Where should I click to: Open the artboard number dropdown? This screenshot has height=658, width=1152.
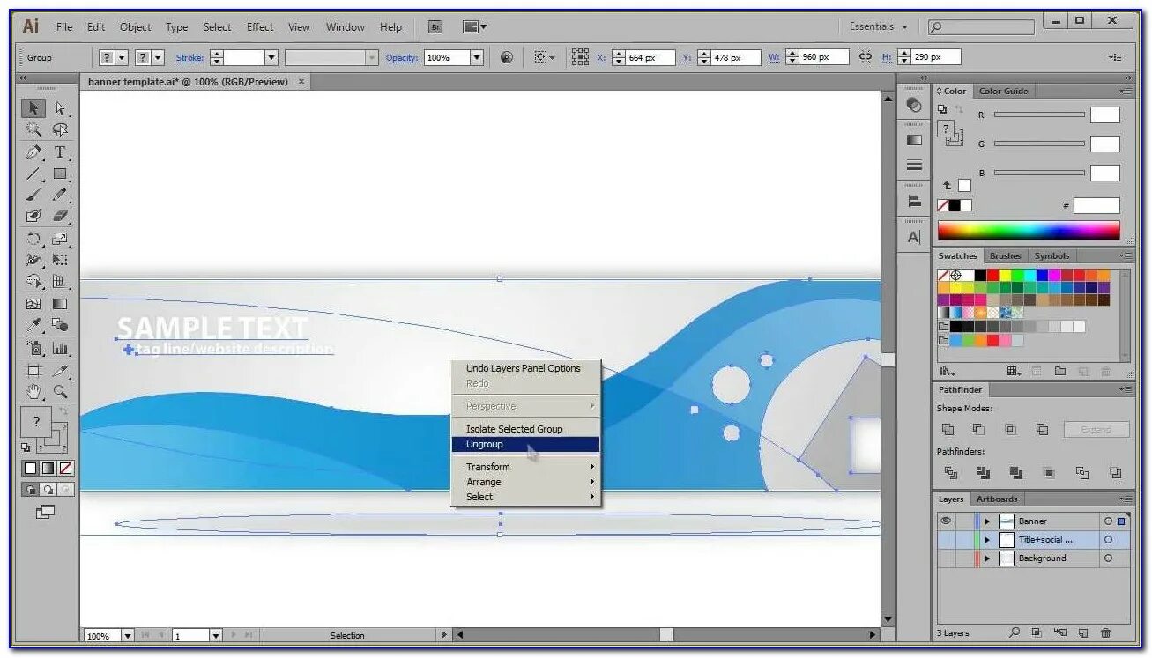click(x=216, y=635)
